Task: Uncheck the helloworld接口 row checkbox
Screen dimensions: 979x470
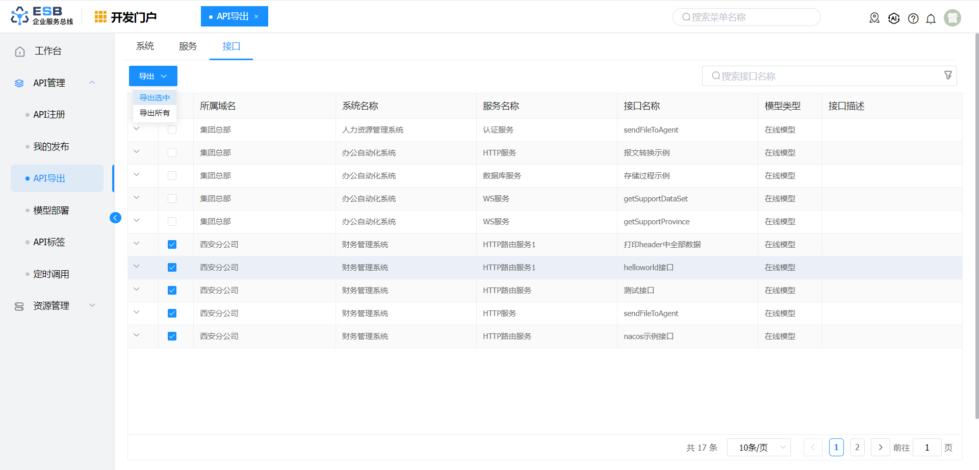Action: [x=172, y=268]
